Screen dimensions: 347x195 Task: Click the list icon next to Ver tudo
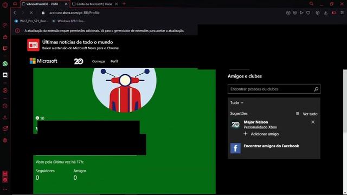(x=298, y=113)
